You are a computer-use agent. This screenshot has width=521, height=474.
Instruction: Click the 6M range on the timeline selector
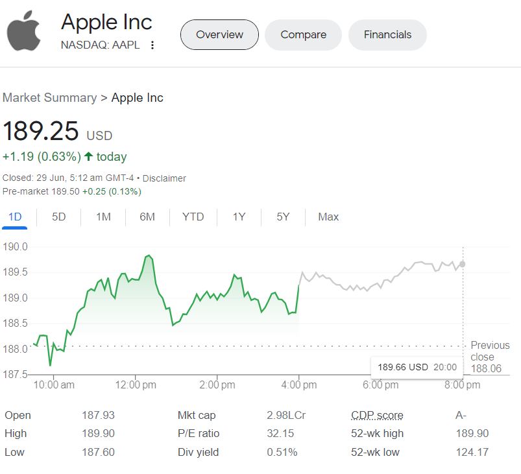[147, 217]
